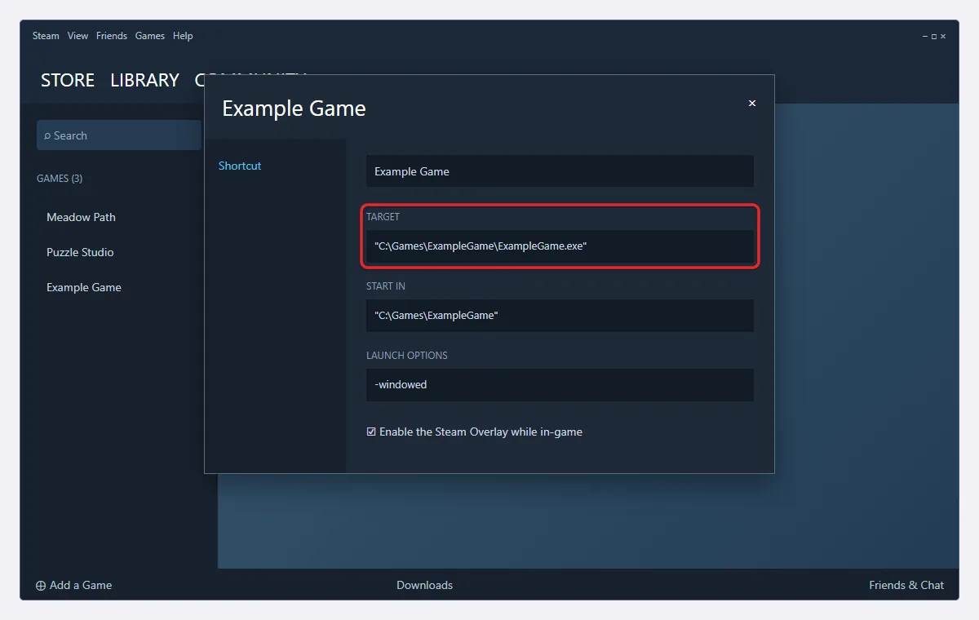
Task: Go to the LIBRARY section
Action: coord(144,80)
